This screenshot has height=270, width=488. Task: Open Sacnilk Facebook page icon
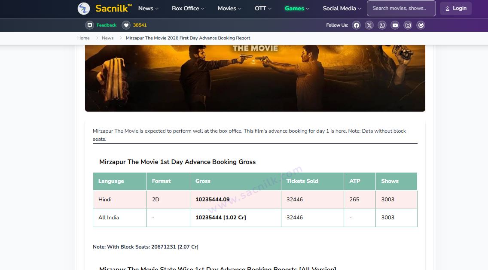(x=357, y=25)
